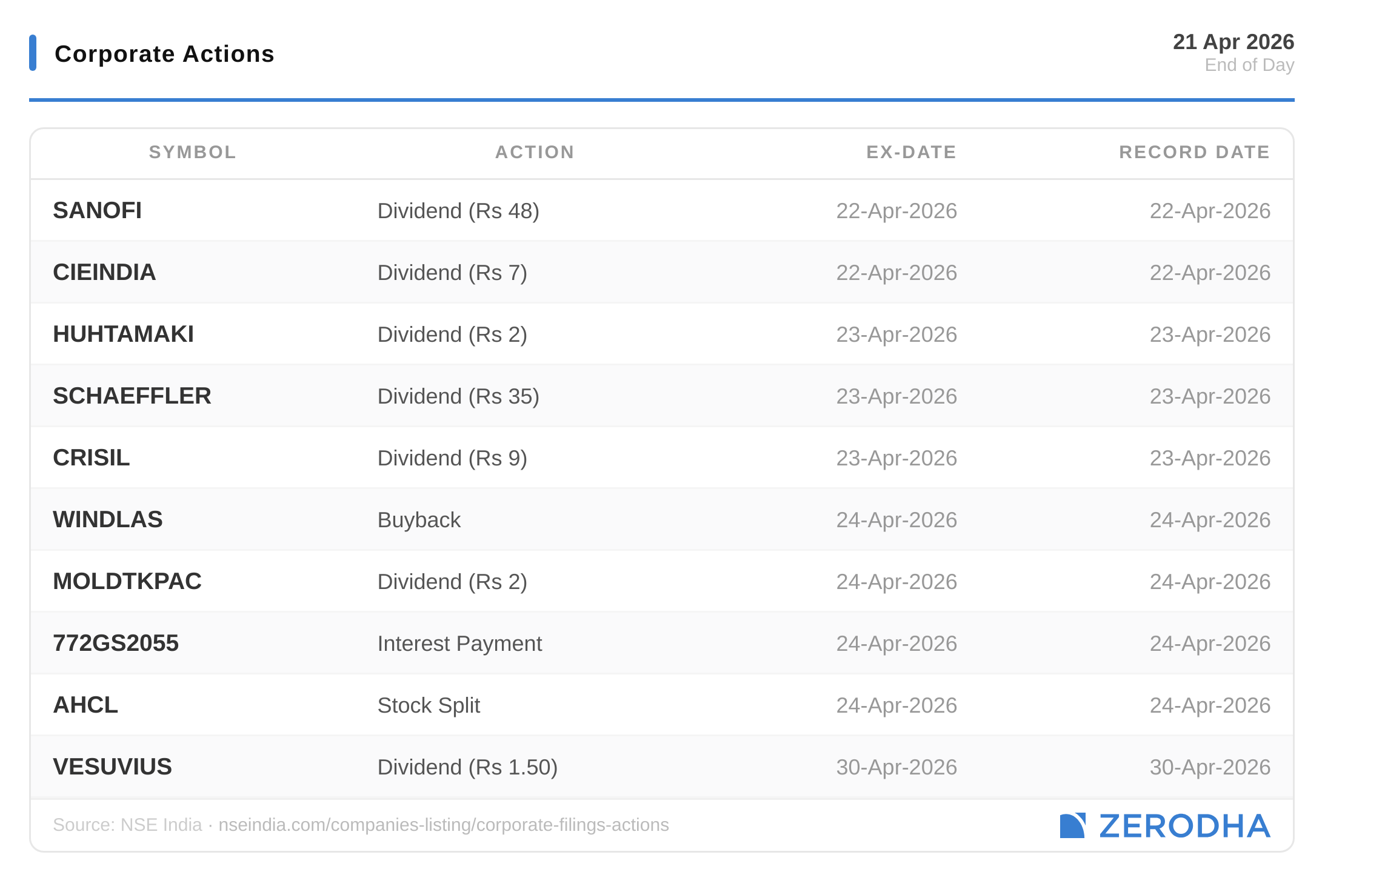Click VESUVIUS Dividend (Rs 1.50) action
This screenshot has height=889, width=1382.
[x=467, y=767]
